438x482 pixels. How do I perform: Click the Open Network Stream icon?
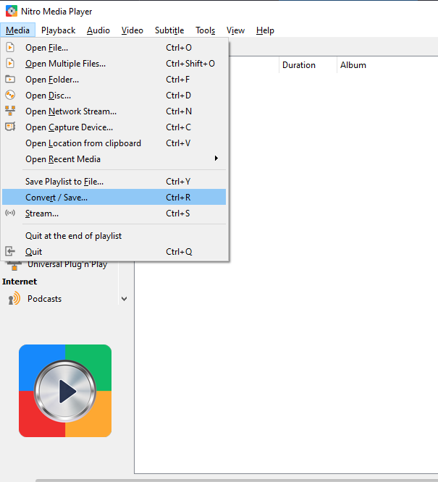point(10,111)
